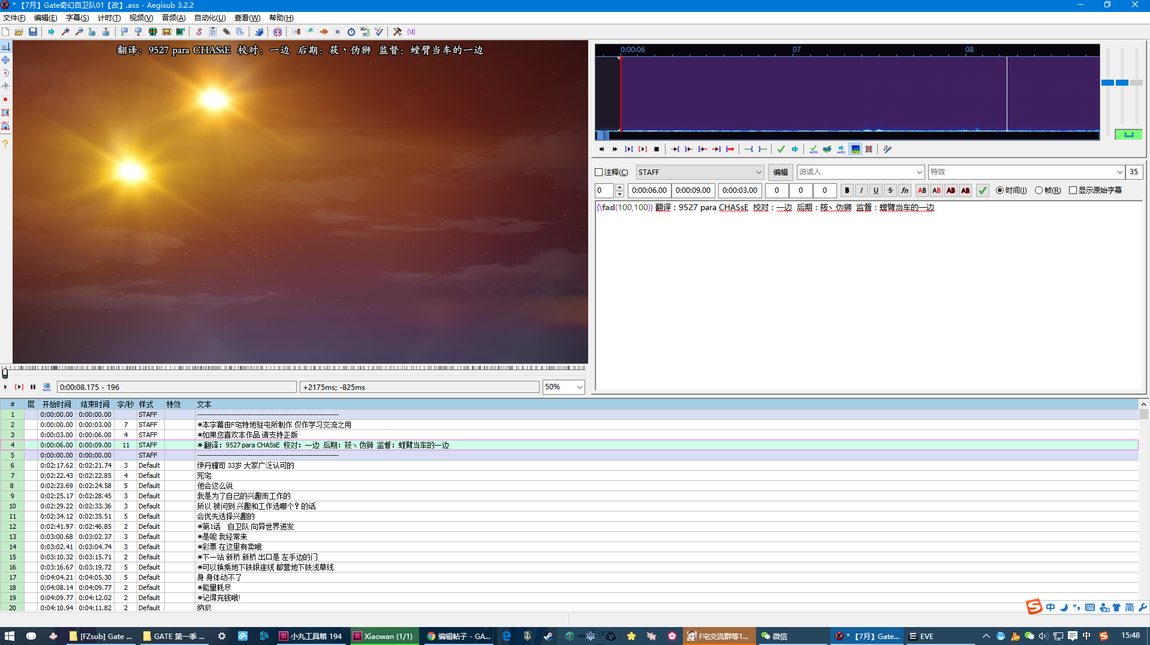This screenshot has height=645, width=1150.
Task: Open visual typesetting help question mark
Action: 5,144
